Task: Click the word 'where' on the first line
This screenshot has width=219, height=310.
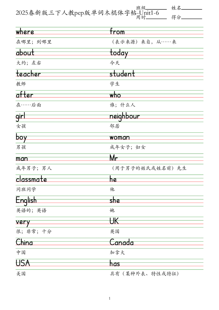Action: pos(25,32)
